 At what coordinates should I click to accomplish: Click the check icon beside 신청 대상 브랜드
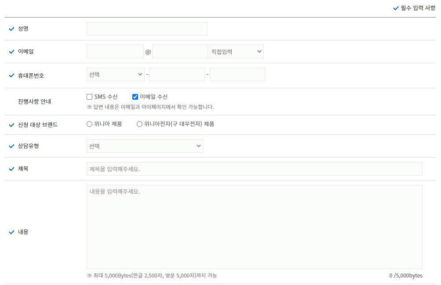pos(11,124)
